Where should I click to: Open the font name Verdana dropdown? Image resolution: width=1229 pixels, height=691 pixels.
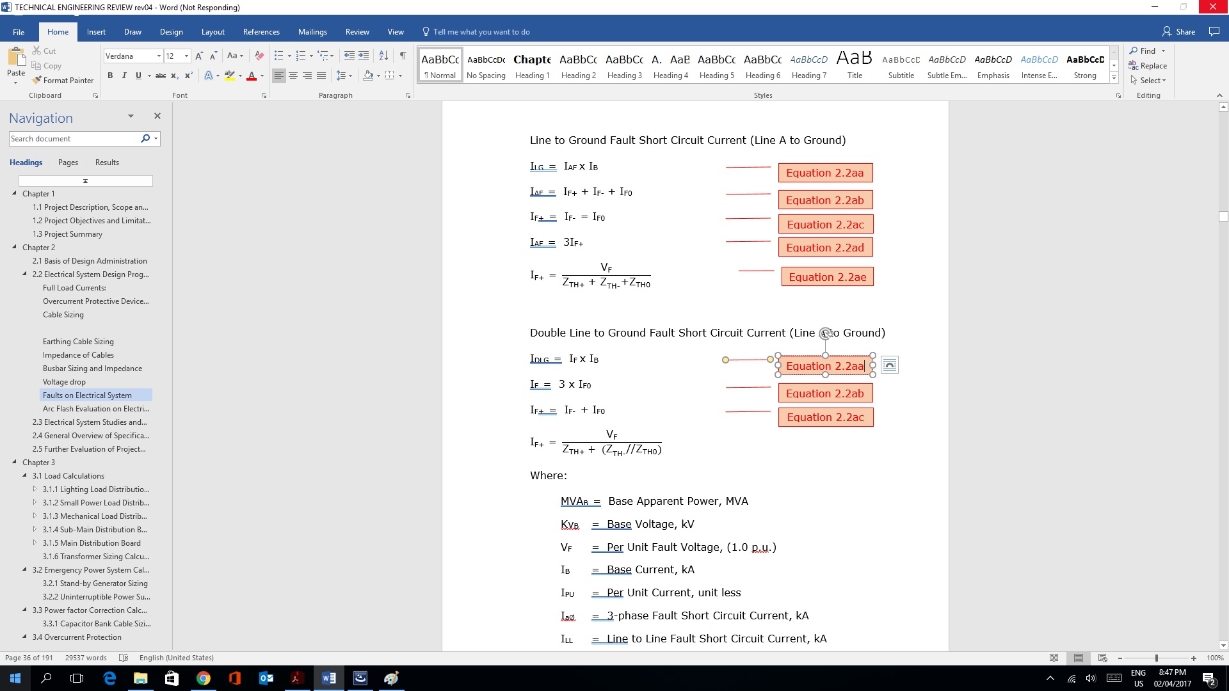click(x=159, y=56)
